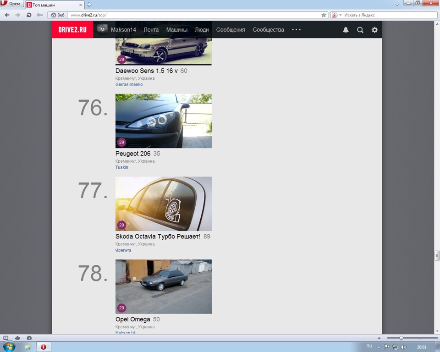This screenshot has width=440, height=352.
Task: Click the RU language indicator
Action: coord(369,346)
